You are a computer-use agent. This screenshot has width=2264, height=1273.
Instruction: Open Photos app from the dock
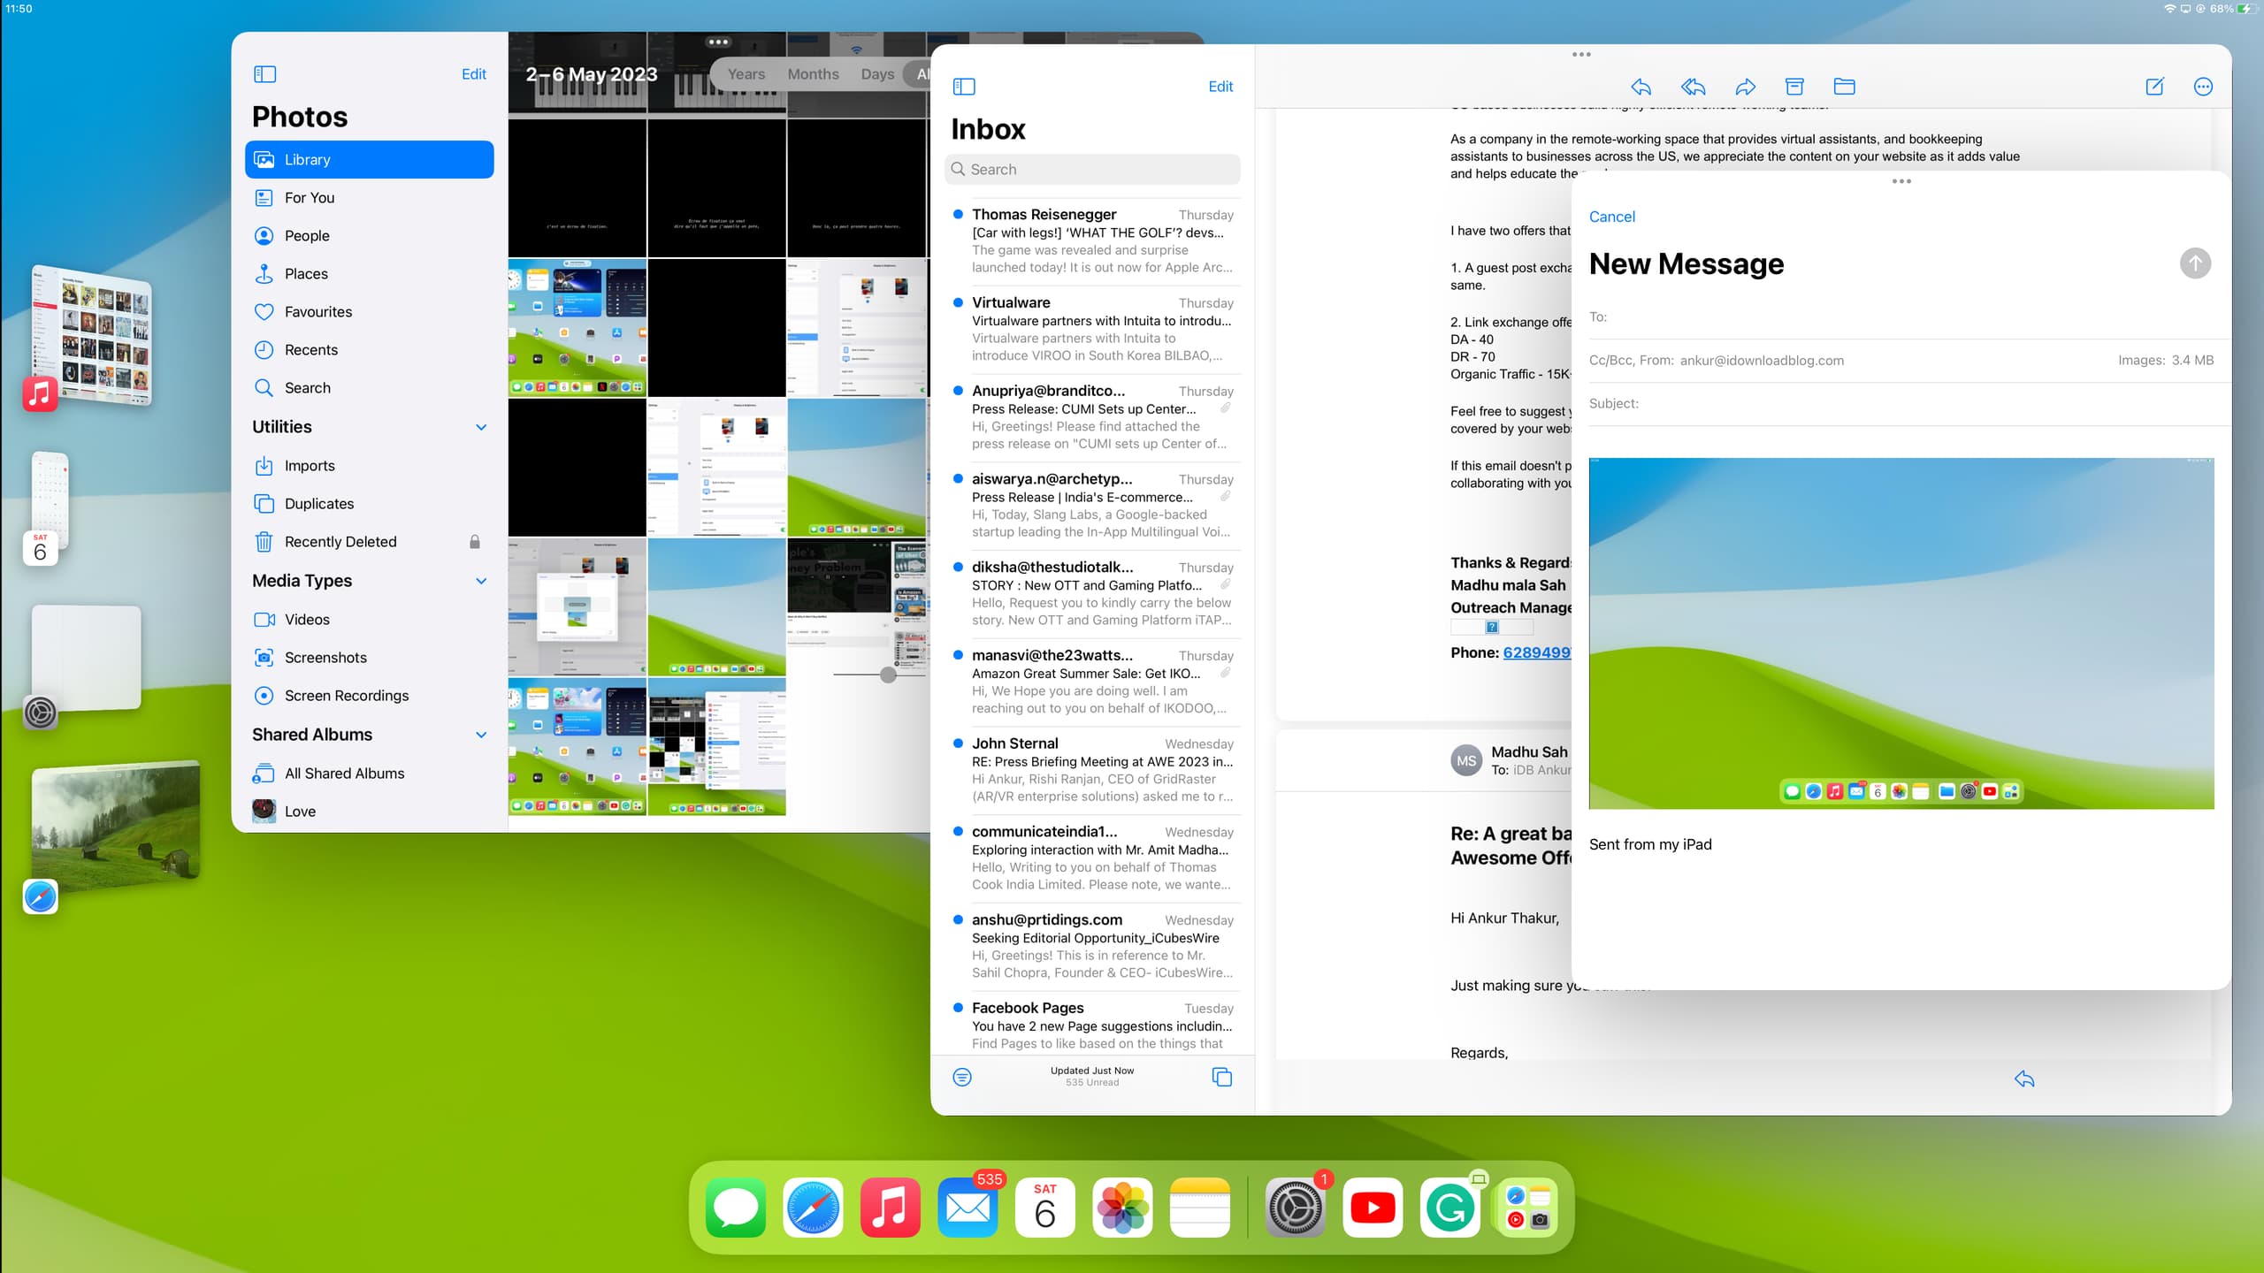[1122, 1207]
